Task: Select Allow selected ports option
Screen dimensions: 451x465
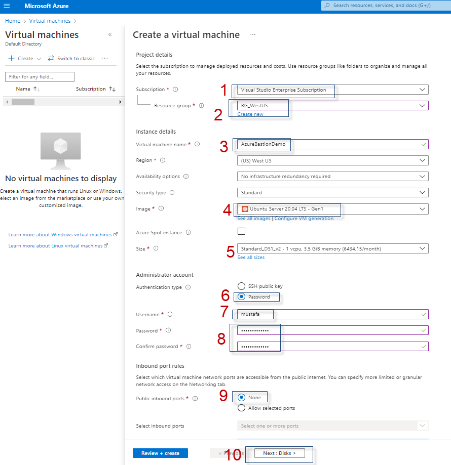Action: click(241, 408)
